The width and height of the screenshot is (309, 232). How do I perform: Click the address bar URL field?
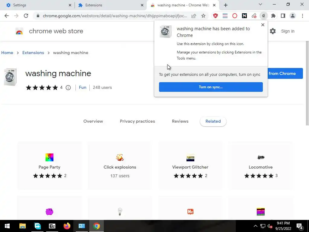coord(115,16)
